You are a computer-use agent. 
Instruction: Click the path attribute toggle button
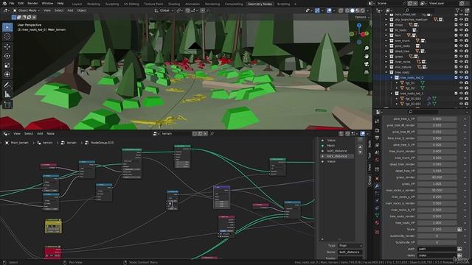[459, 249]
